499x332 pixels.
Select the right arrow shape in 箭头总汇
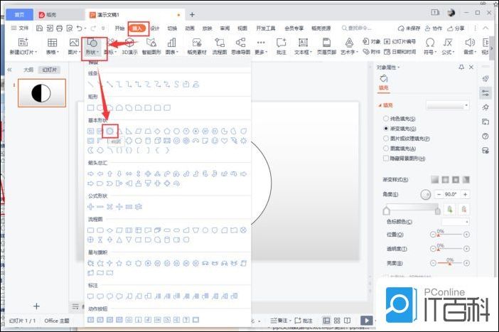(91, 173)
